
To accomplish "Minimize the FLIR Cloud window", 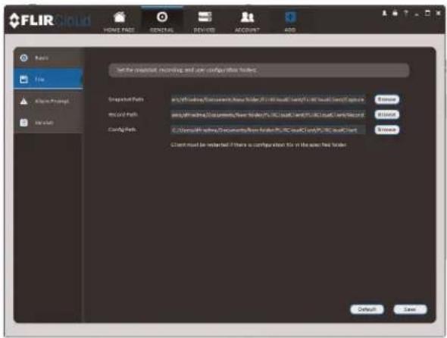I will pyautogui.click(x=417, y=14).
